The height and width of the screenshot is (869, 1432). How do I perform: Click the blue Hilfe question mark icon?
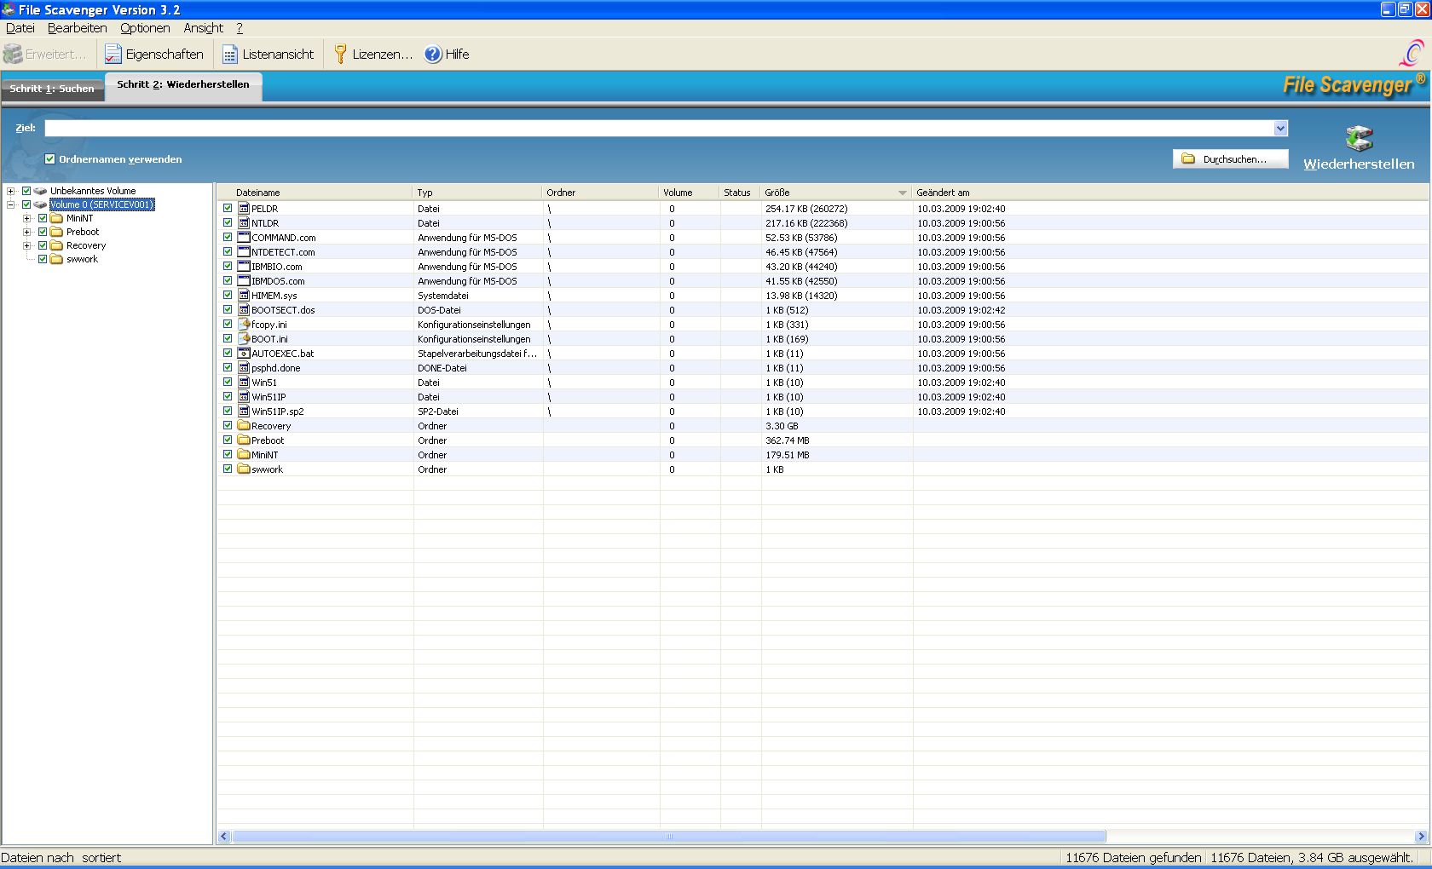[433, 55]
